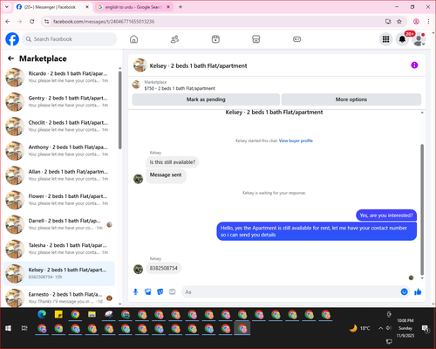Screen dimensions: 436x349
Task: Open the Facebook logo home link
Action: pyautogui.click(x=12, y=39)
